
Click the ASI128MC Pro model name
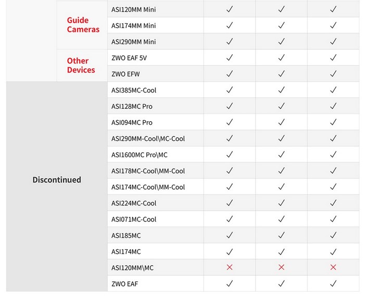pyautogui.click(x=132, y=106)
